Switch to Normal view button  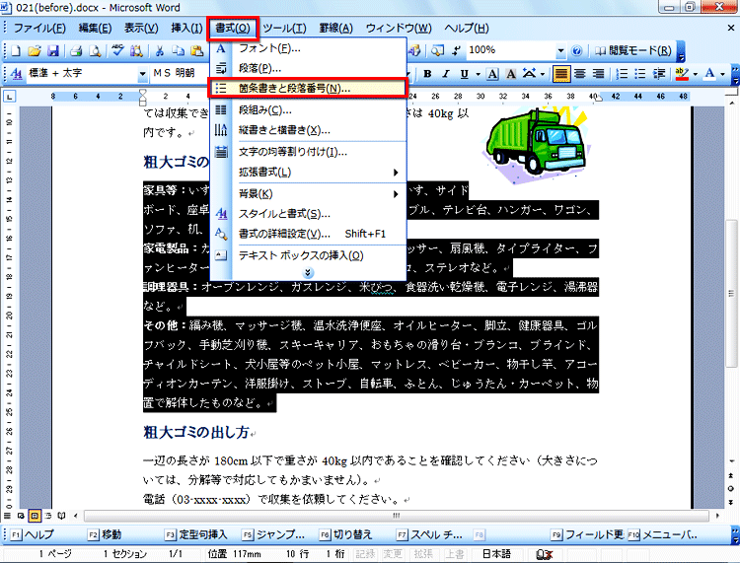pyautogui.click(x=7, y=516)
